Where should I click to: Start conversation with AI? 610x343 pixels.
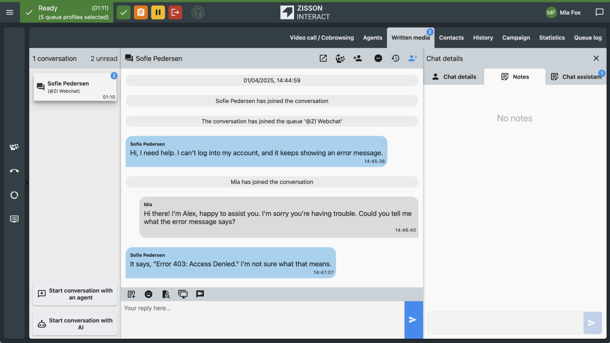(75, 324)
